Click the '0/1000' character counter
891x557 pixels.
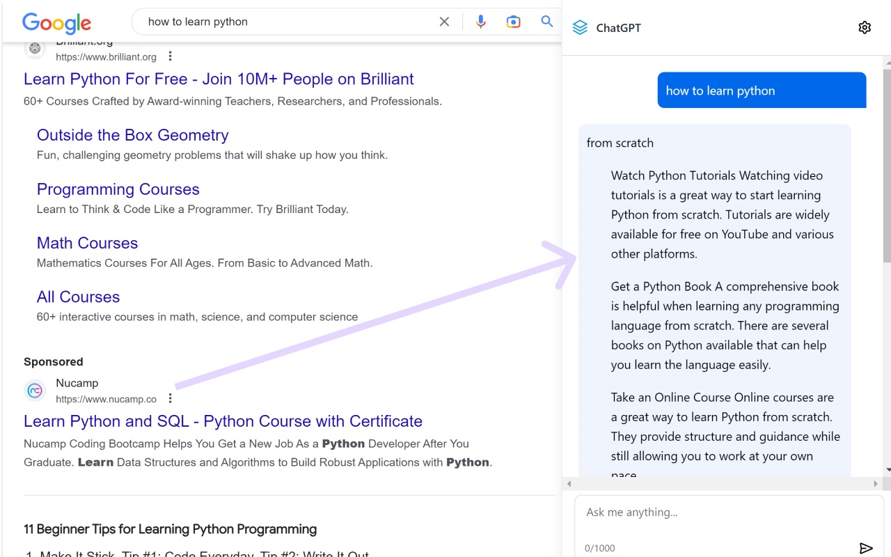pos(600,549)
